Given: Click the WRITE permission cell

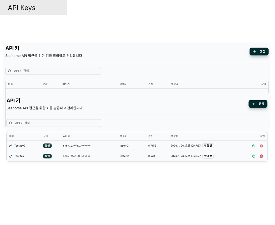Looking at the screenshot, I should [152, 146].
